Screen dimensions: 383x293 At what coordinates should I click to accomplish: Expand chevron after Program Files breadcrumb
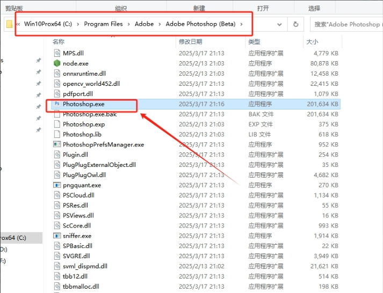[129, 24]
